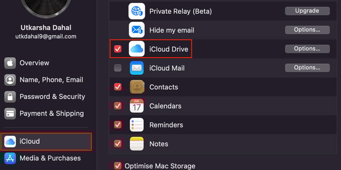Viewport: 341px width, 170px height.
Task: Click the person icon for Name, Phone, Email
Action: 10,80
